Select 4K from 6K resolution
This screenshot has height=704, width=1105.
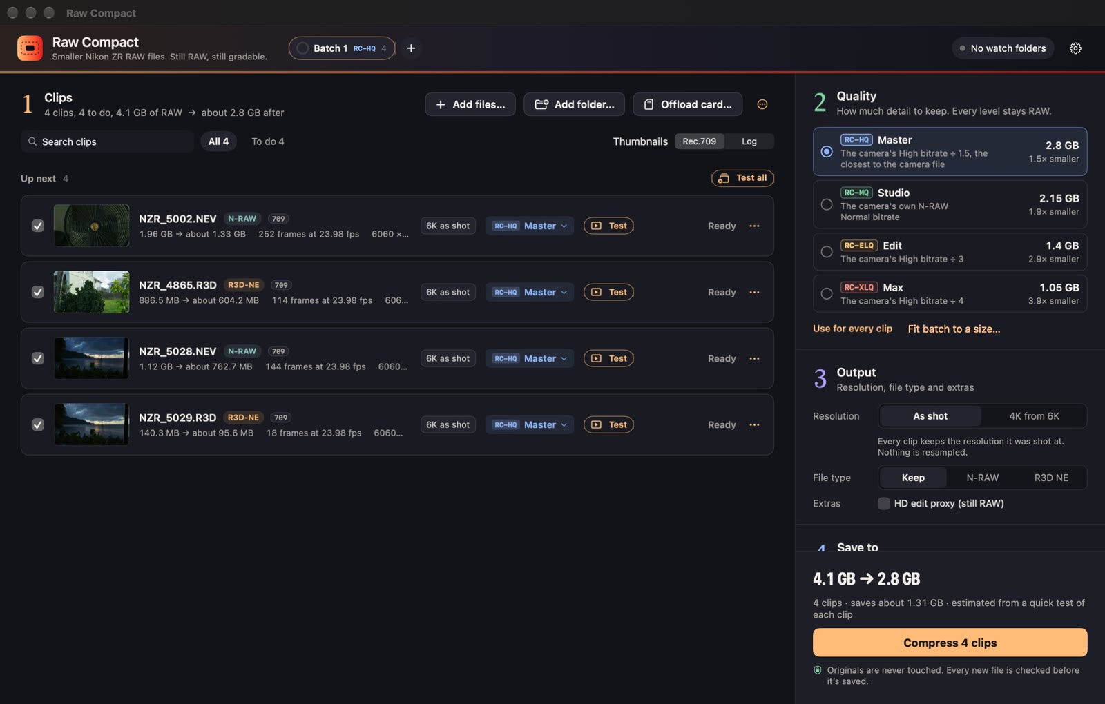pos(1034,416)
